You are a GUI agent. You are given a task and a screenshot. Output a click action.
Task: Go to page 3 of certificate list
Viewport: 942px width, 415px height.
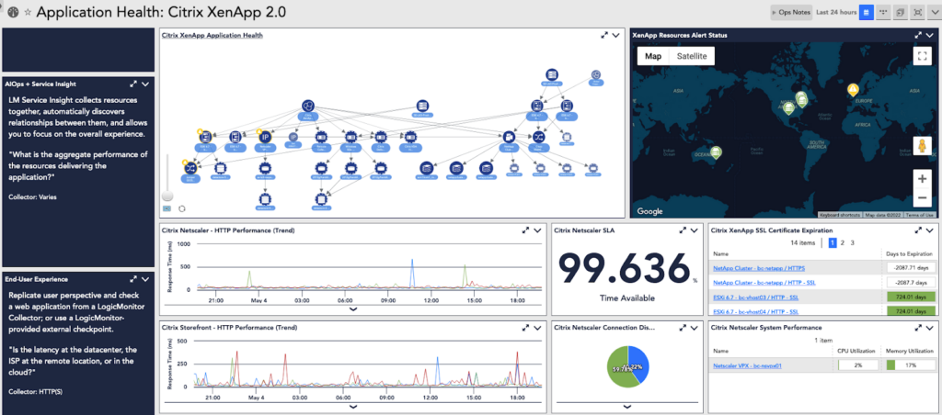pos(853,243)
